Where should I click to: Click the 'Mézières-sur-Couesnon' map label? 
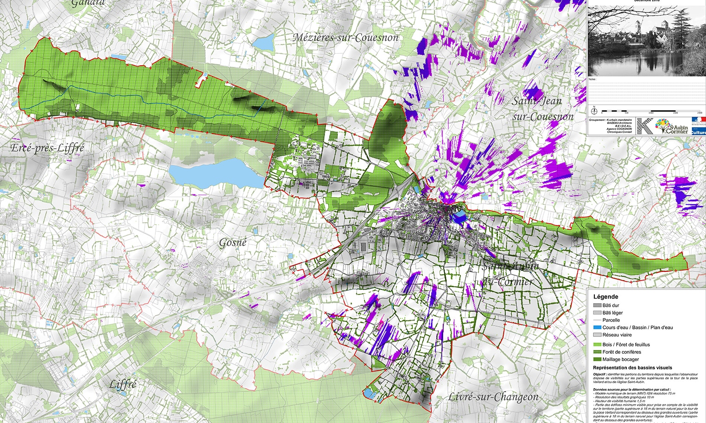[346, 38]
